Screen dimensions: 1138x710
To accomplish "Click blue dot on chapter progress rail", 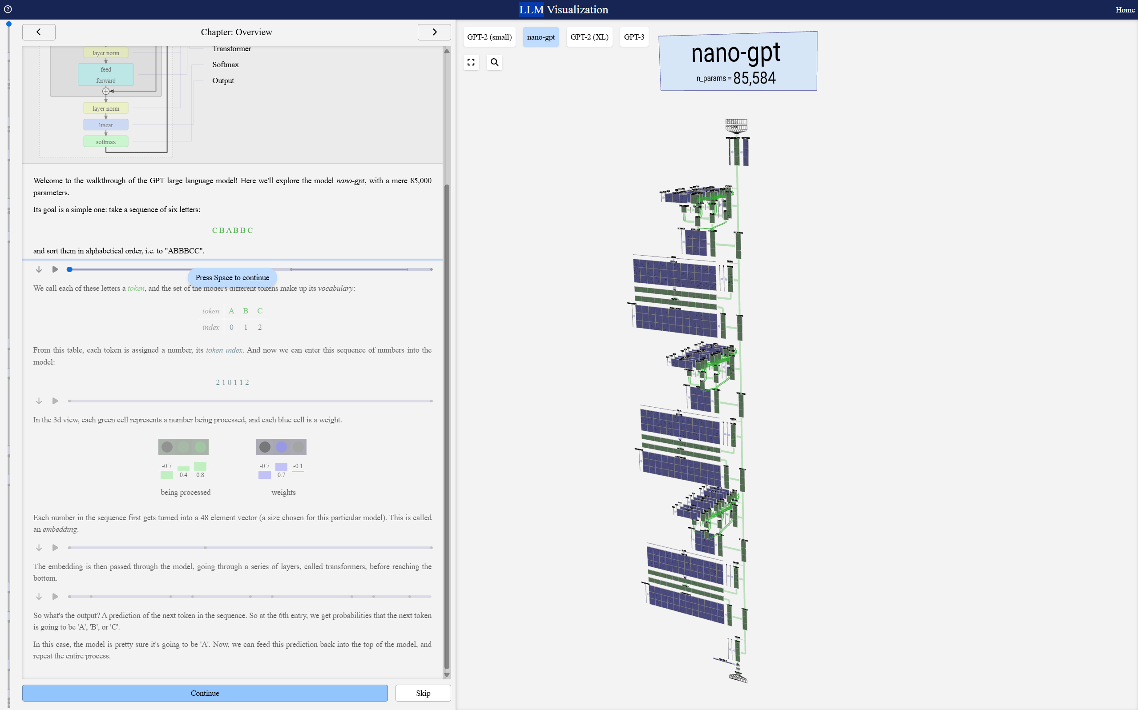I will tap(9, 24).
